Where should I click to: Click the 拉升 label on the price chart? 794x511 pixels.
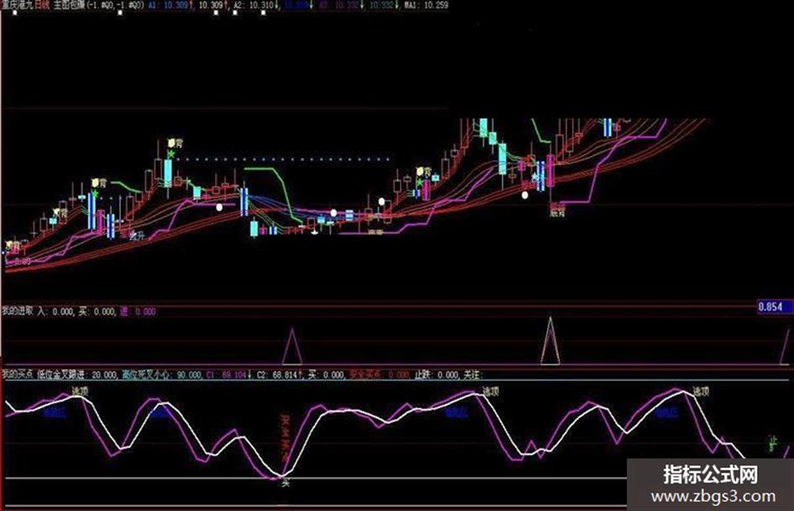coord(136,235)
